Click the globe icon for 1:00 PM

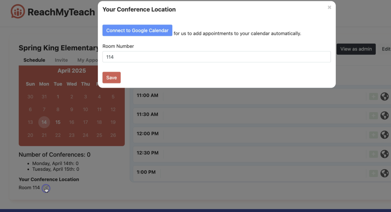384,173
